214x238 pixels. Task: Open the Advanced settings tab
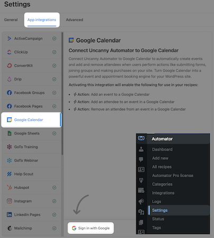click(75, 20)
